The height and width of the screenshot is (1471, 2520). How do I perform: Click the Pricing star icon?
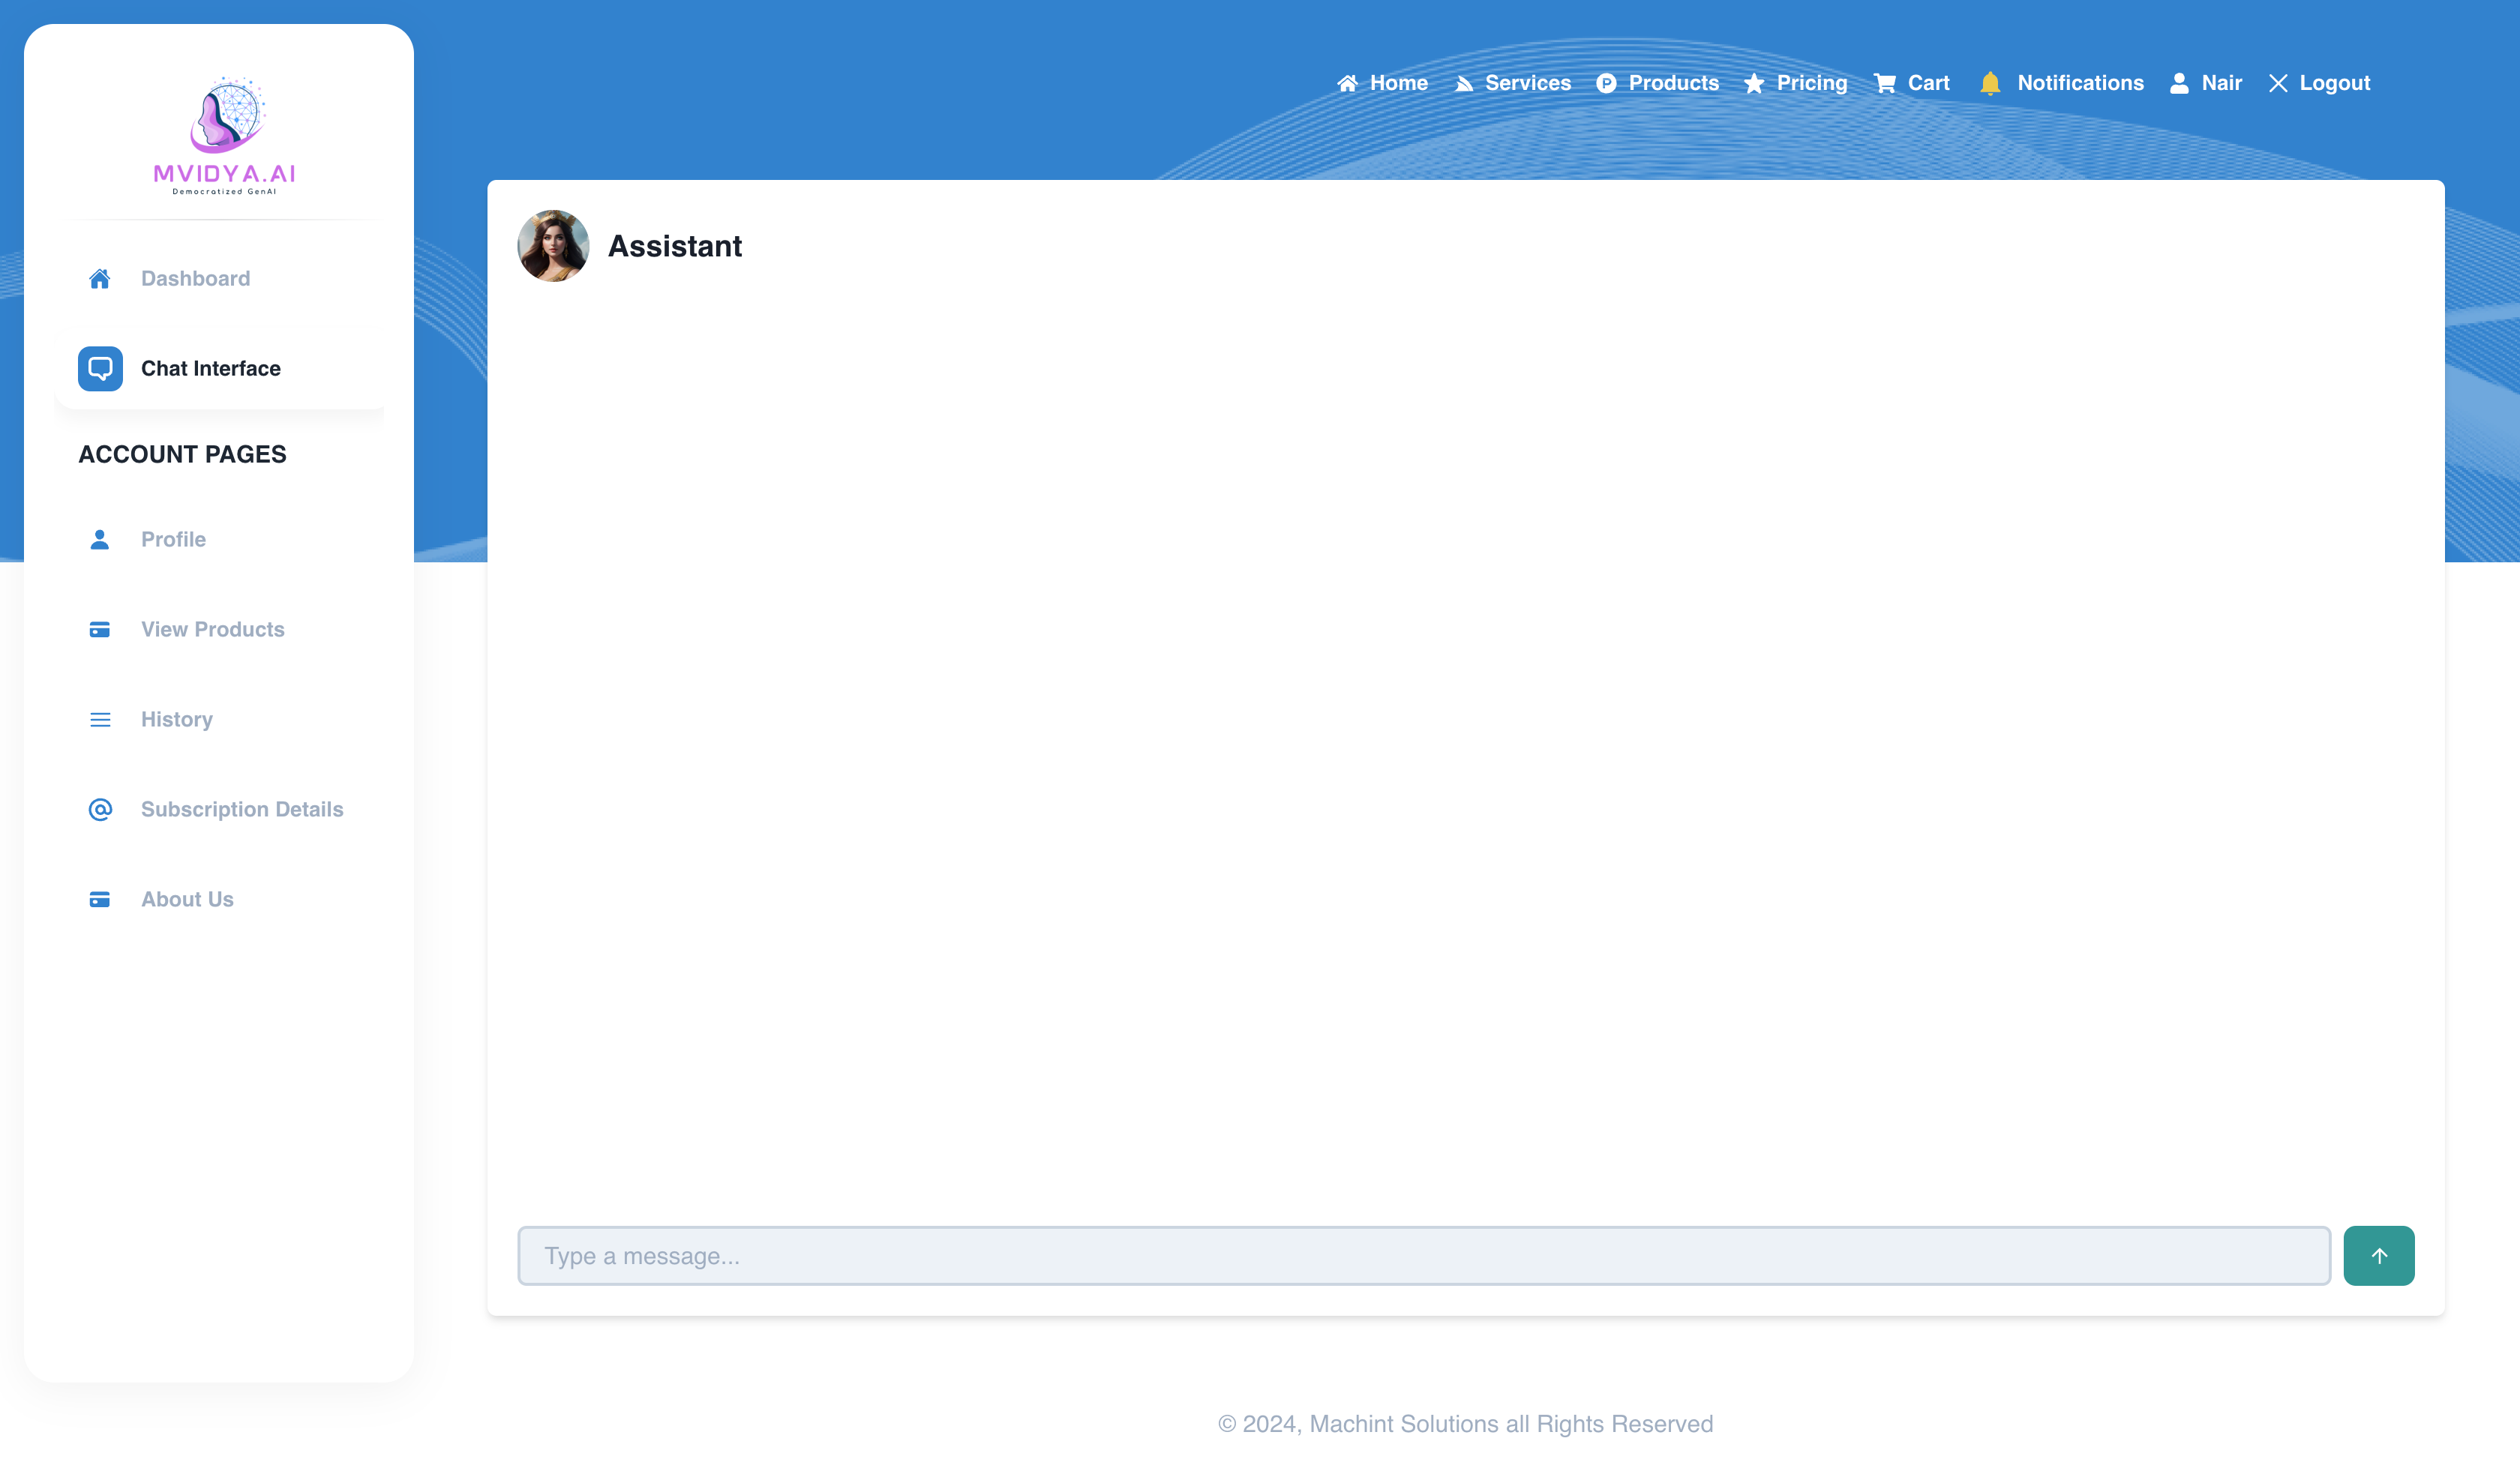1754,83
